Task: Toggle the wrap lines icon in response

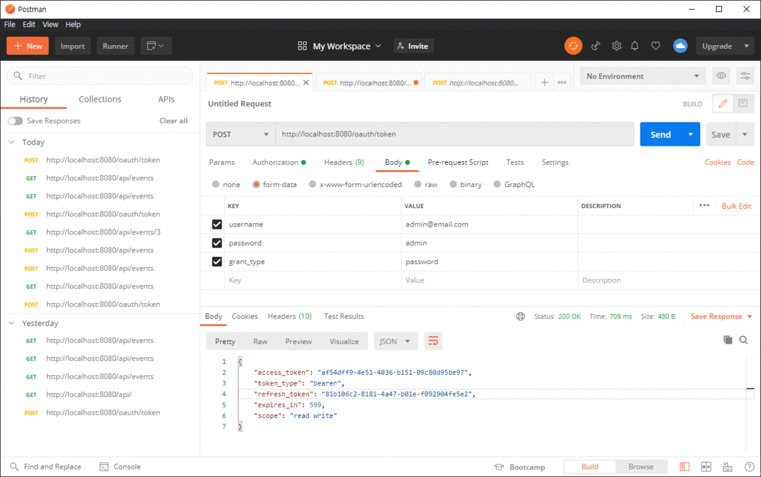Action: tap(433, 341)
